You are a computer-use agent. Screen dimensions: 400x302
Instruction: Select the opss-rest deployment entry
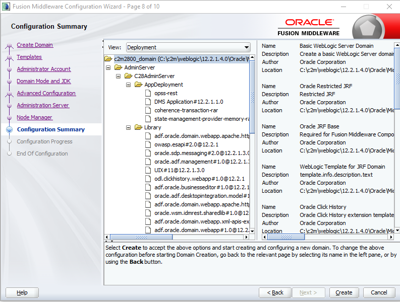click(x=166, y=93)
